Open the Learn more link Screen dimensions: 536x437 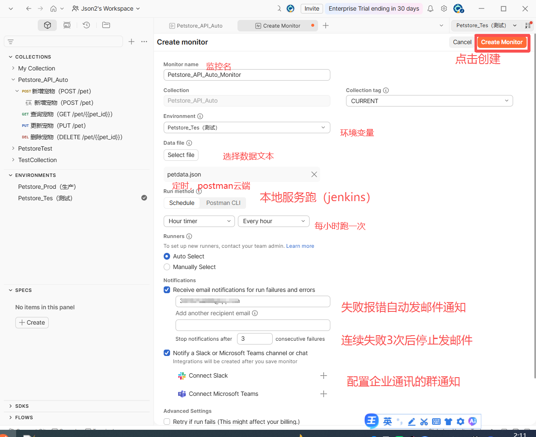tap(300, 246)
